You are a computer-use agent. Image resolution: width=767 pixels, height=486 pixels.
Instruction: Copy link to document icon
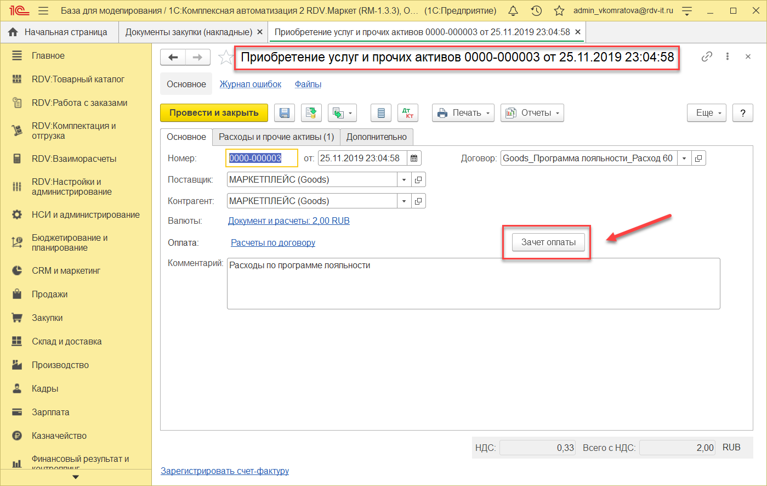click(707, 56)
